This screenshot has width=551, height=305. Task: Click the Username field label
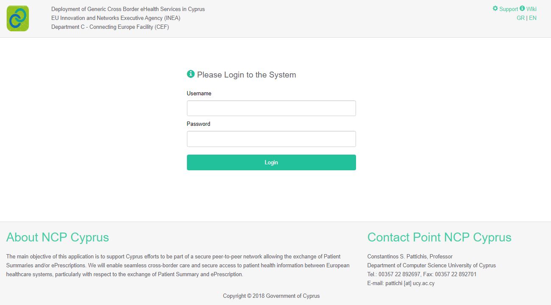[x=199, y=93]
